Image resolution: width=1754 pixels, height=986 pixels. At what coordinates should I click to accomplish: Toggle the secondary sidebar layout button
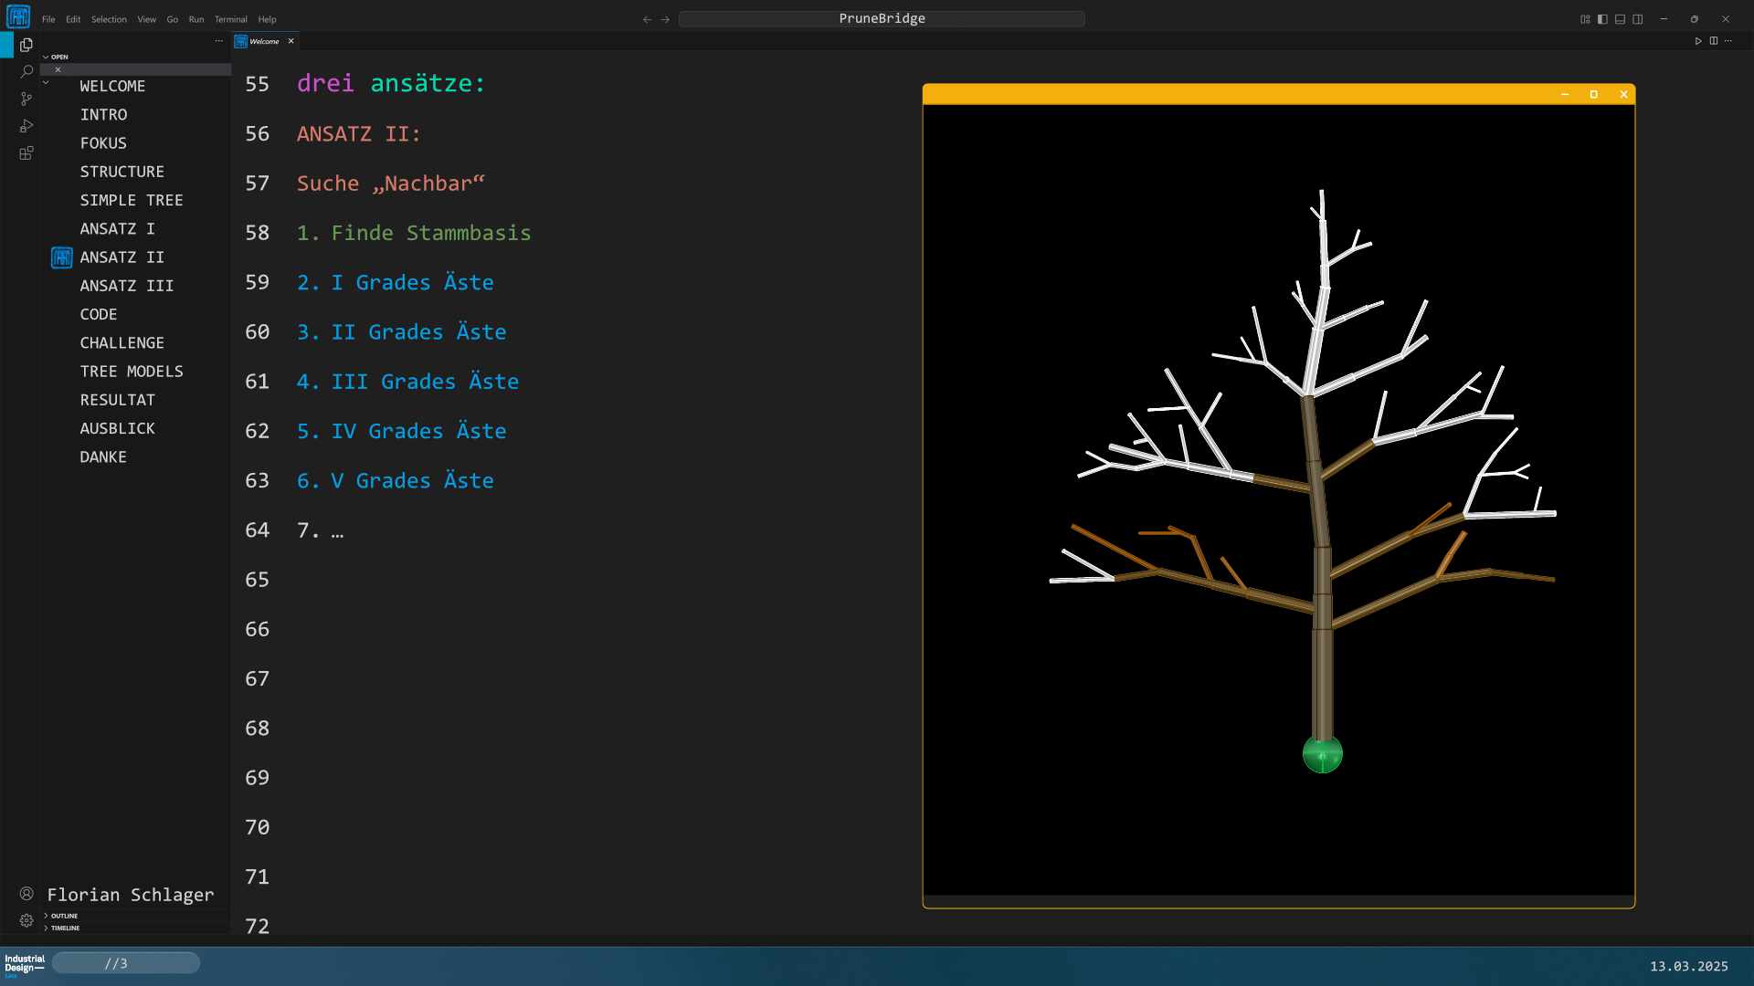click(x=1638, y=19)
